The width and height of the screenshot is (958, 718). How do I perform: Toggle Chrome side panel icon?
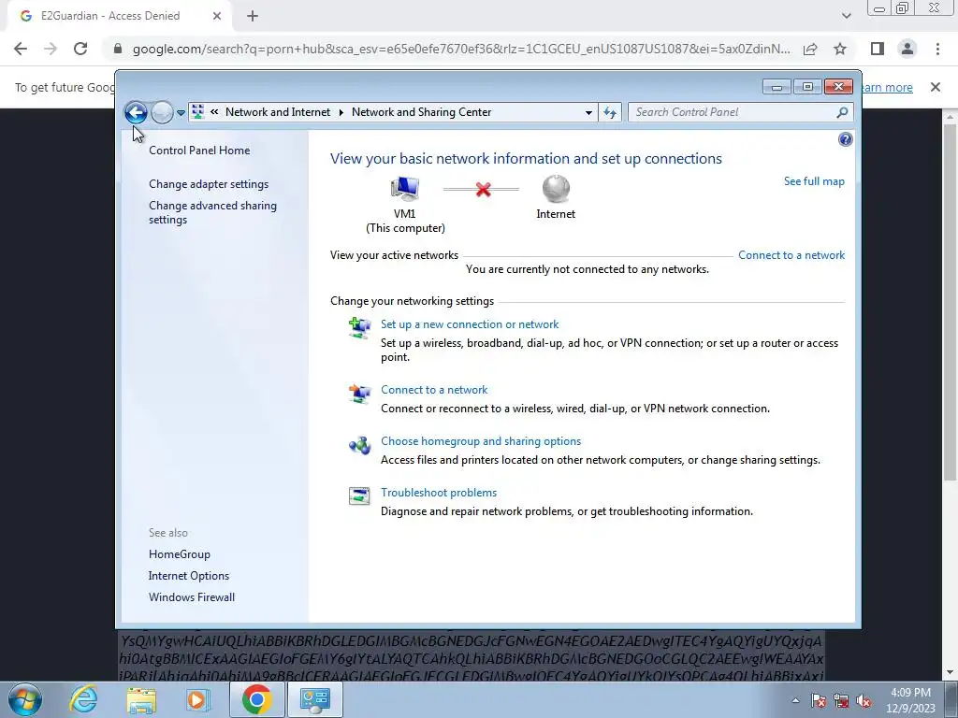(x=878, y=49)
